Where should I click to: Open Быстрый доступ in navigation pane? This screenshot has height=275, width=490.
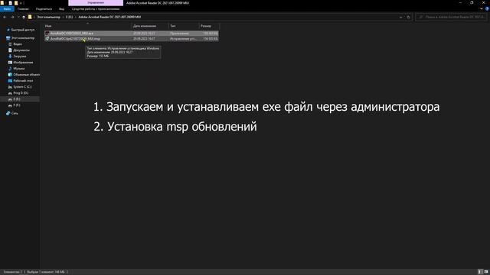click(23, 30)
